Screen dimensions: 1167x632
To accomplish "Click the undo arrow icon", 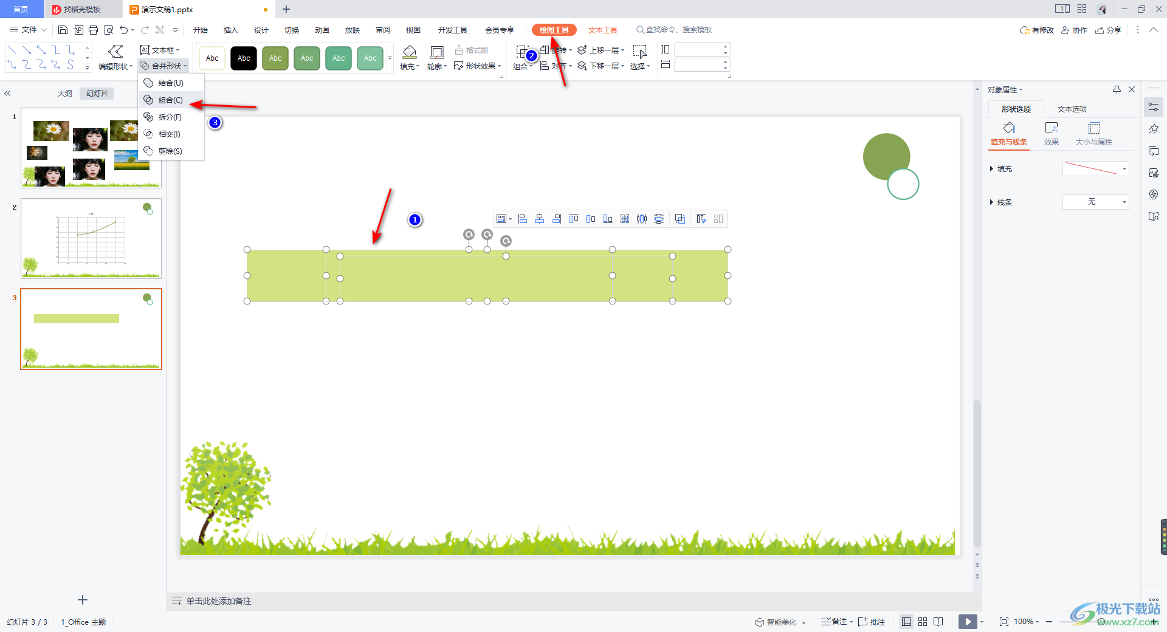I will [x=124, y=30].
